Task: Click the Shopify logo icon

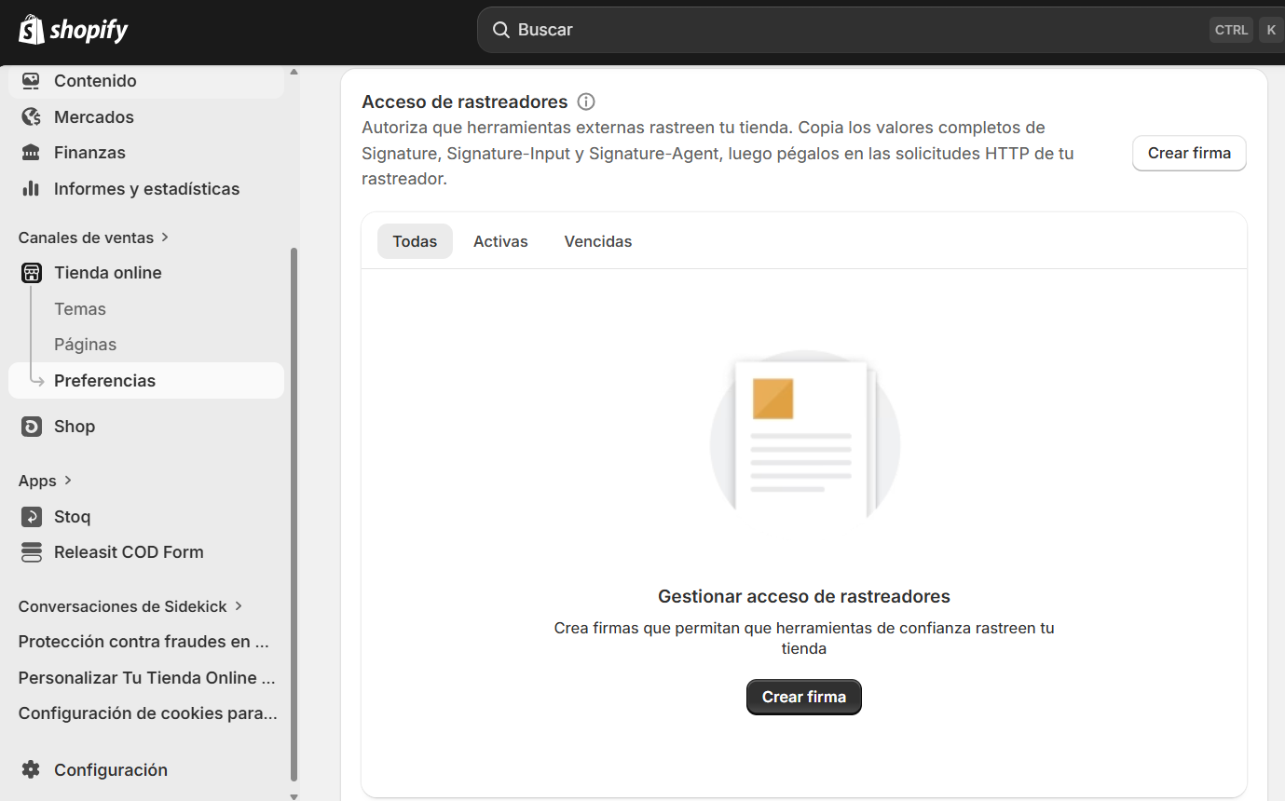Action: click(x=32, y=30)
